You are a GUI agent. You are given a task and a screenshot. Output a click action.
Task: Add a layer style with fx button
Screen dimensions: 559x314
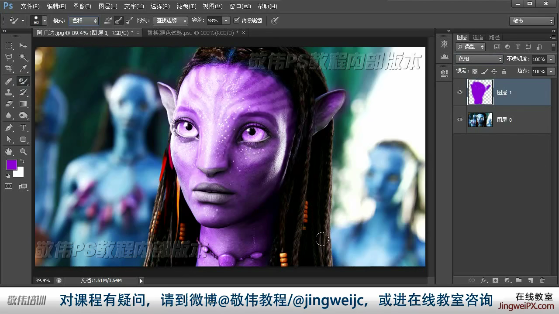click(484, 280)
